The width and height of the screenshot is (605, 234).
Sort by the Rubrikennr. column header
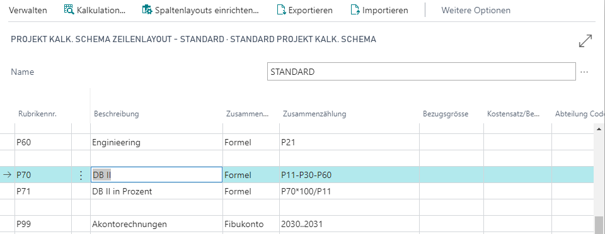tap(37, 114)
